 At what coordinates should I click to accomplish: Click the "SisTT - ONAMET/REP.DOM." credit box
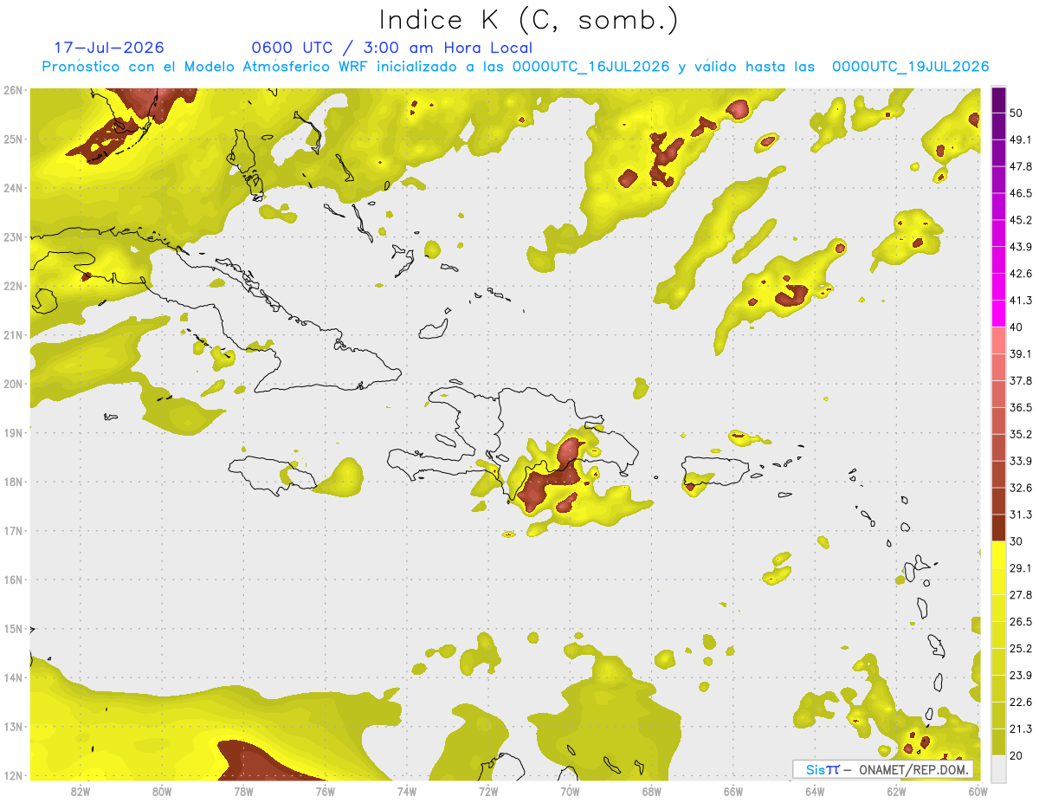pyautogui.click(x=884, y=769)
